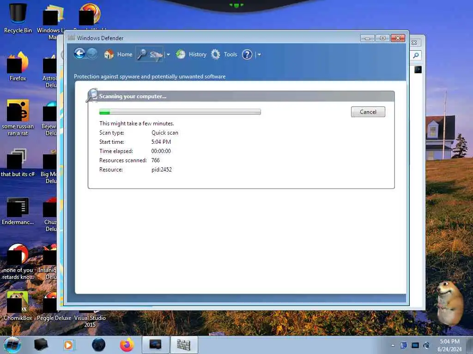
Task: Open Firefox from the desktop
Action: (18, 66)
